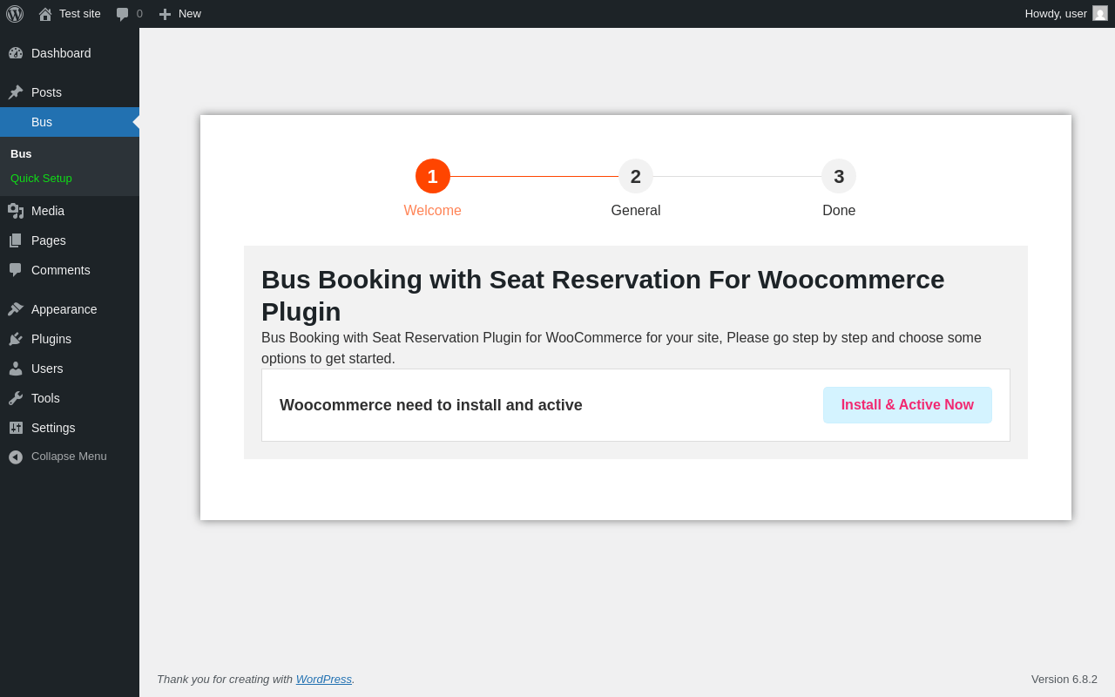Open the Tools menu label
1115x697 pixels.
(45, 398)
